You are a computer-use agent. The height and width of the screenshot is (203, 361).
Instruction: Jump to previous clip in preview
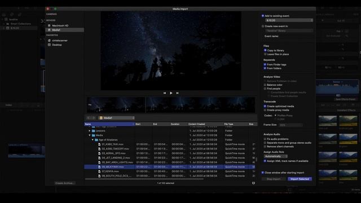(165, 93)
